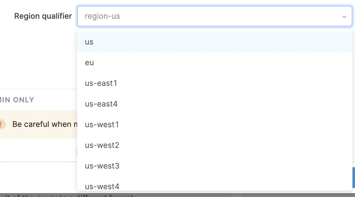Click the Be careful when warning banner
355x197 pixels.
point(39,124)
